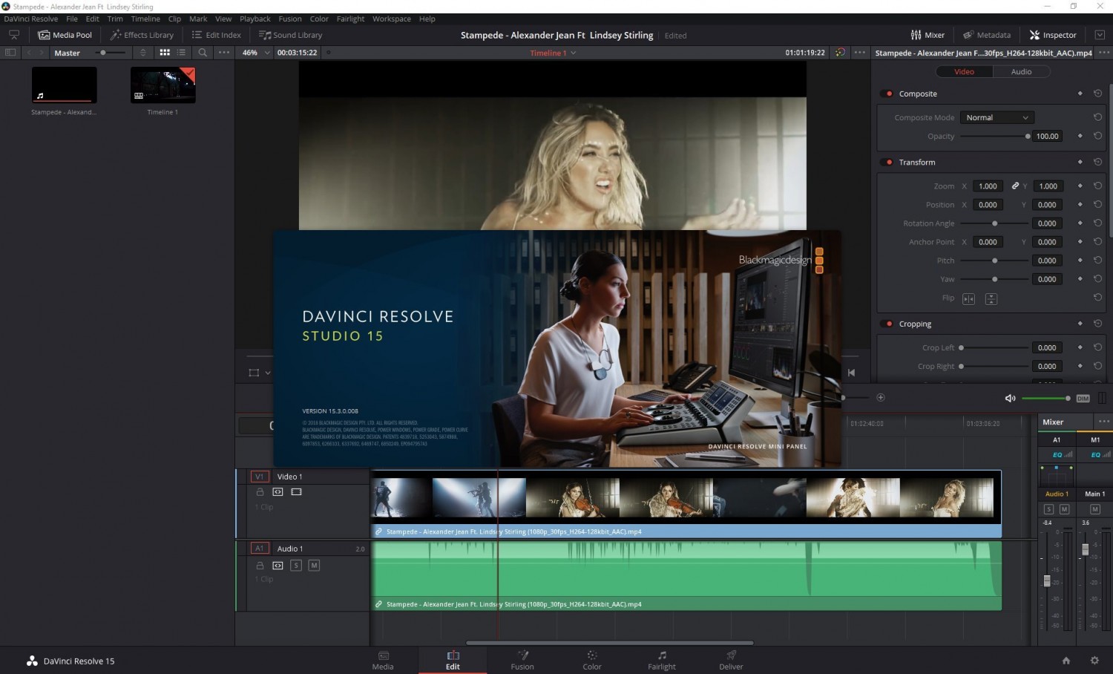Click the workspace layout icon at top-left
Viewport: 1113px width, 674px height.
(x=13, y=35)
